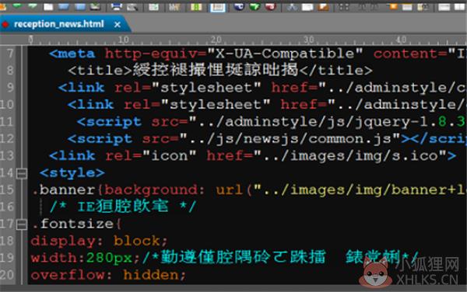
Task: Select line number 8 in the gutter
Action: (10, 71)
